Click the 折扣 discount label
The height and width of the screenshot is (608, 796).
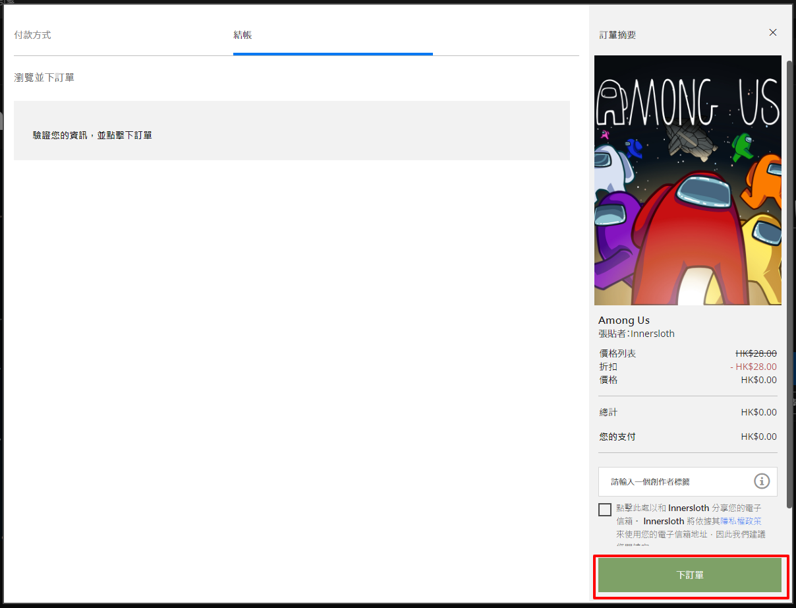click(608, 367)
